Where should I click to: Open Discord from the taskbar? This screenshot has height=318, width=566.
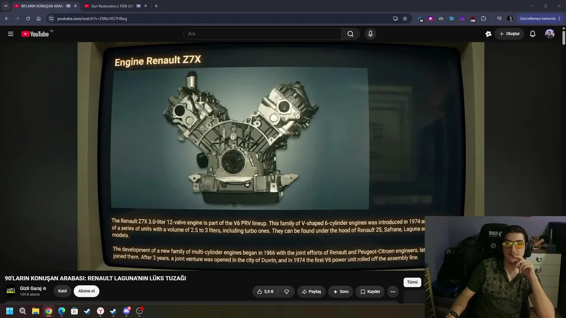[126, 311]
